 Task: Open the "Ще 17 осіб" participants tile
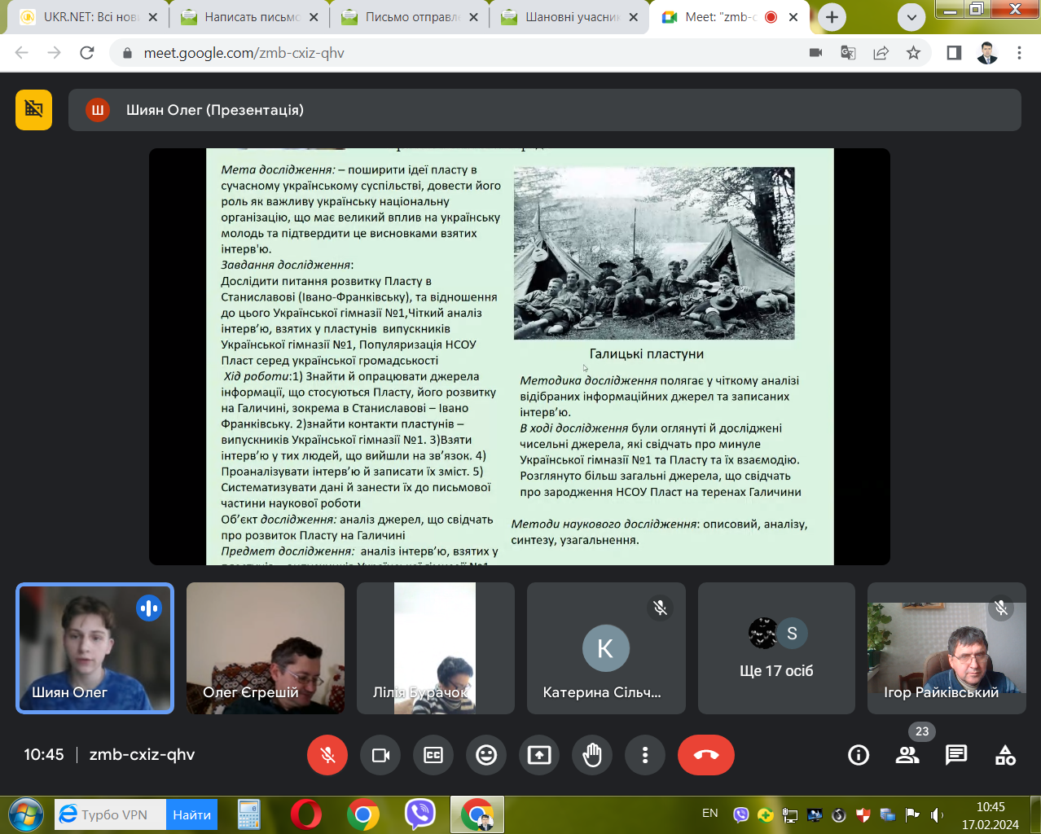pos(776,648)
